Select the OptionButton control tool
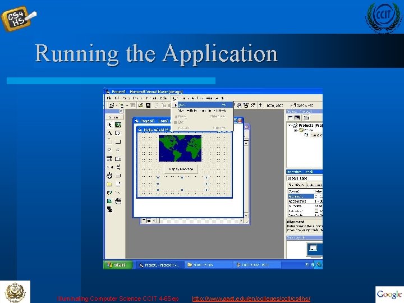404x303 pixels. (118, 150)
